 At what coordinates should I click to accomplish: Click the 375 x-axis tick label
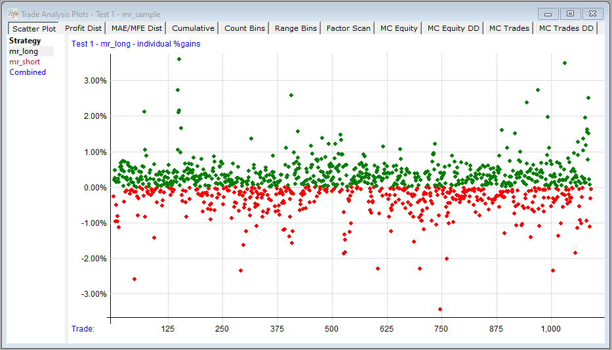click(277, 328)
